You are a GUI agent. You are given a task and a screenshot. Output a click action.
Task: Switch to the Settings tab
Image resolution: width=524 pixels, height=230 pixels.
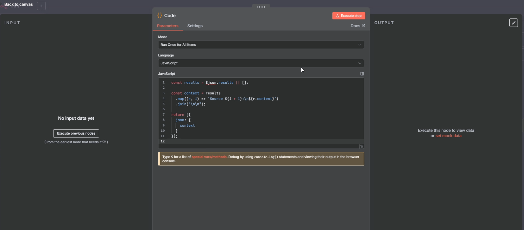click(x=195, y=26)
